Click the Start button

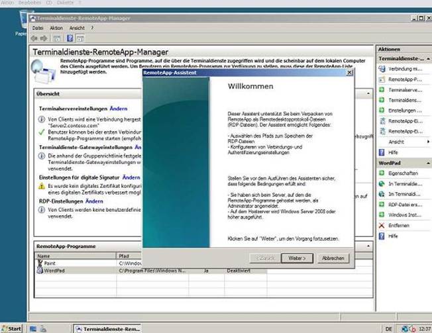[x=11, y=328]
